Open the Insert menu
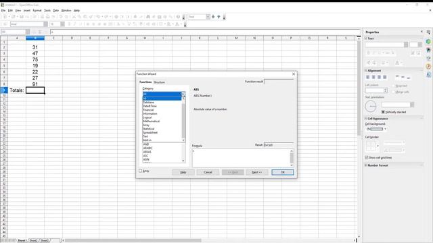This screenshot has width=433, height=243. [x=27, y=11]
